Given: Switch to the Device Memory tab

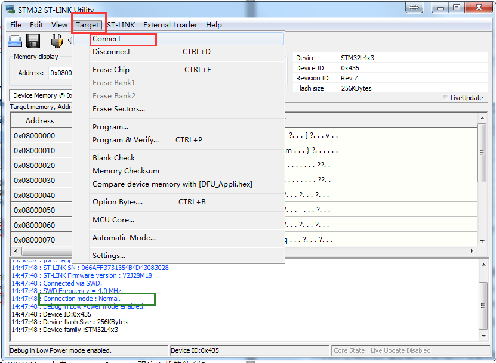Looking at the screenshot, I should tap(41, 95).
